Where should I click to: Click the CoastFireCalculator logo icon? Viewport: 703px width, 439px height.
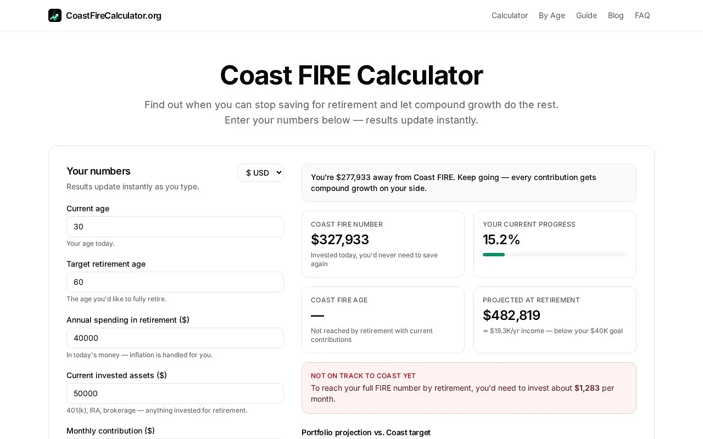pos(55,15)
